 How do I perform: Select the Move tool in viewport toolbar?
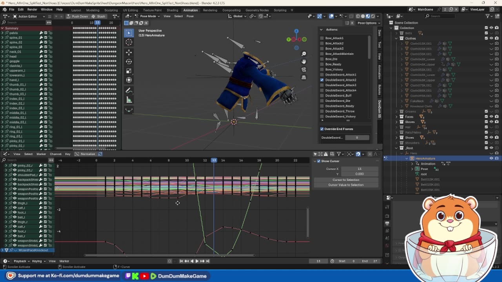(x=129, y=52)
